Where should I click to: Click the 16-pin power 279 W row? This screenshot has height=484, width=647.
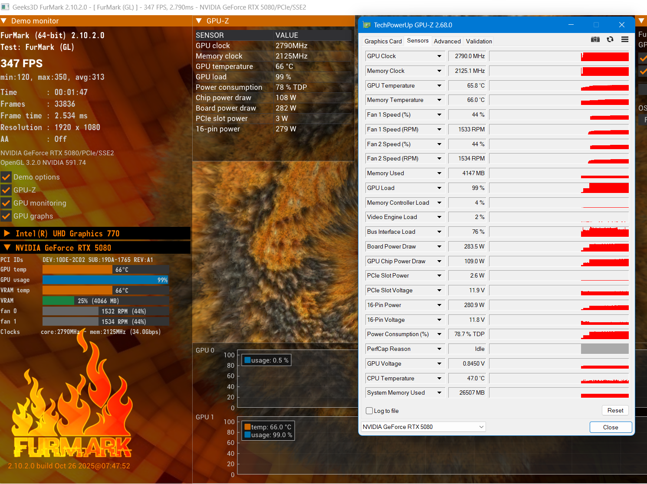point(273,129)
